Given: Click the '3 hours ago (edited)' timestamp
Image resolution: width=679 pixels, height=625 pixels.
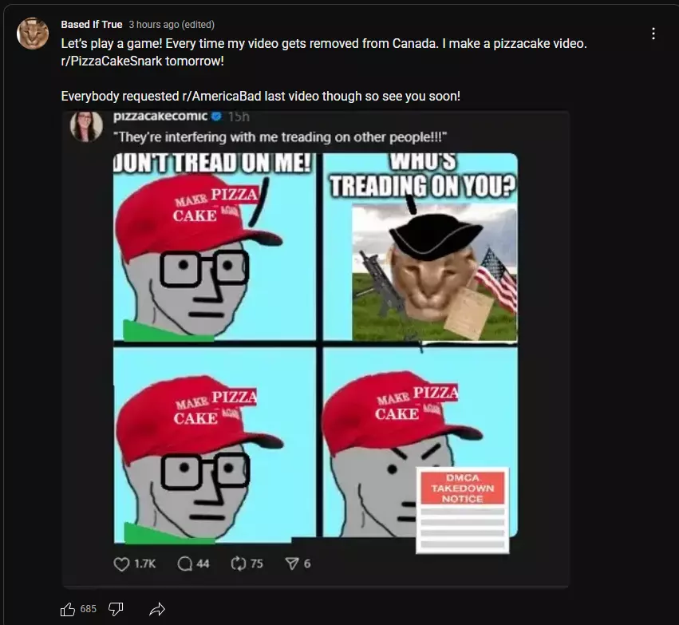Looking at the screenshot, I should point(172,25).
